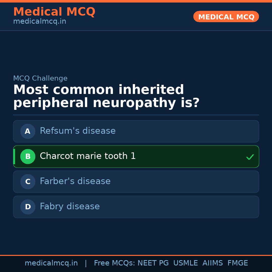272x272 pixels.
Task: Open the AIIMS section
Action: 213,263
